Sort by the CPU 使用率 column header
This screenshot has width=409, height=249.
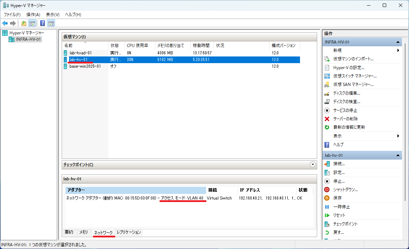click(139, 45)
